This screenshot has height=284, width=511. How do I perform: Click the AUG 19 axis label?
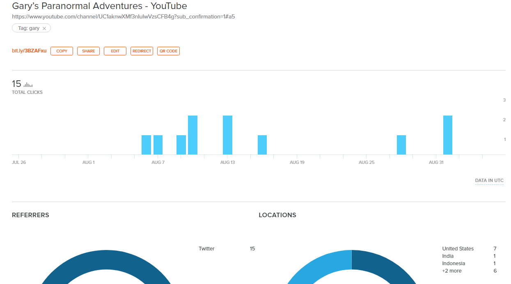click(297, 163)
